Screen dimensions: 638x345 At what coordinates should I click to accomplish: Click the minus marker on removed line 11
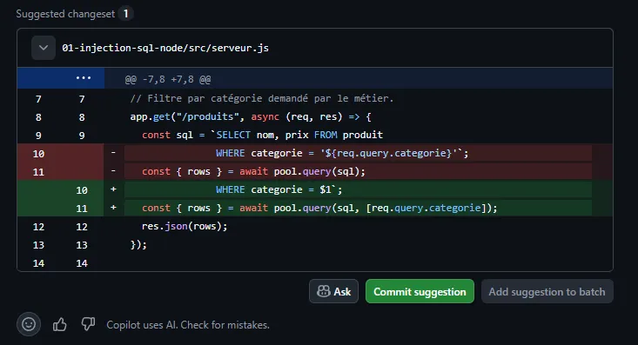point(113,171)
